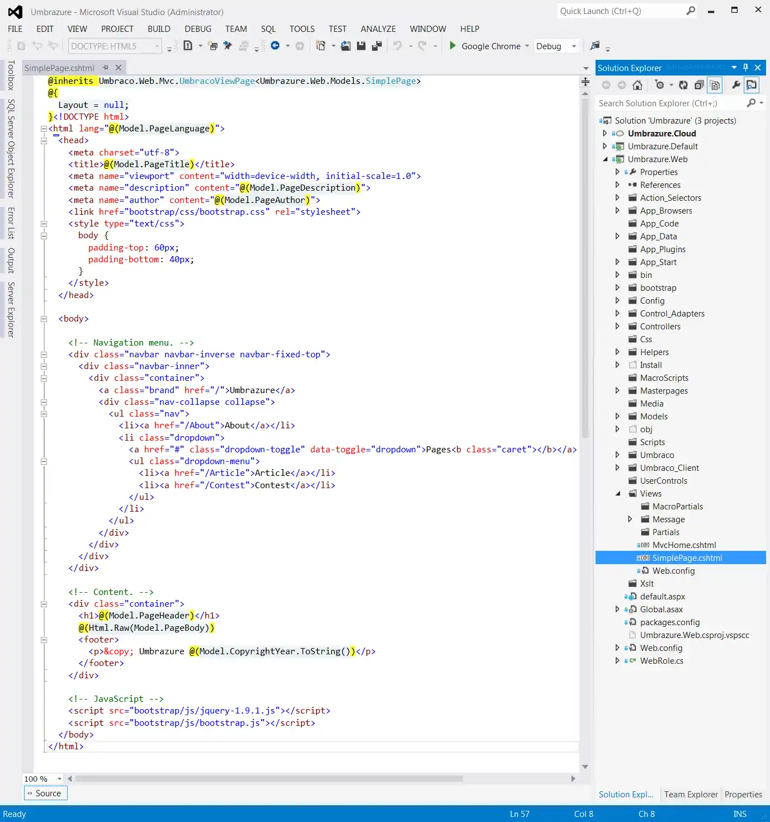Collapse the head tag outlining region
The height and width of the screenshot is (822, 770).
tap(44, 140)
